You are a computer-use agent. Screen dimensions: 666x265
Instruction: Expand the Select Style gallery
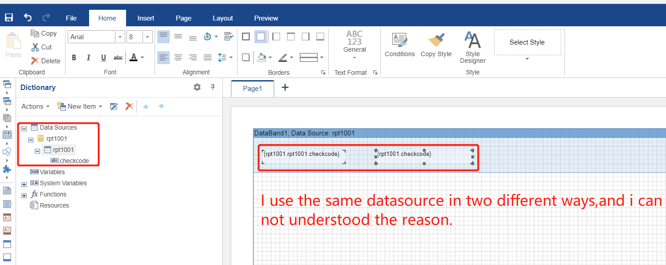coord(527,59)
